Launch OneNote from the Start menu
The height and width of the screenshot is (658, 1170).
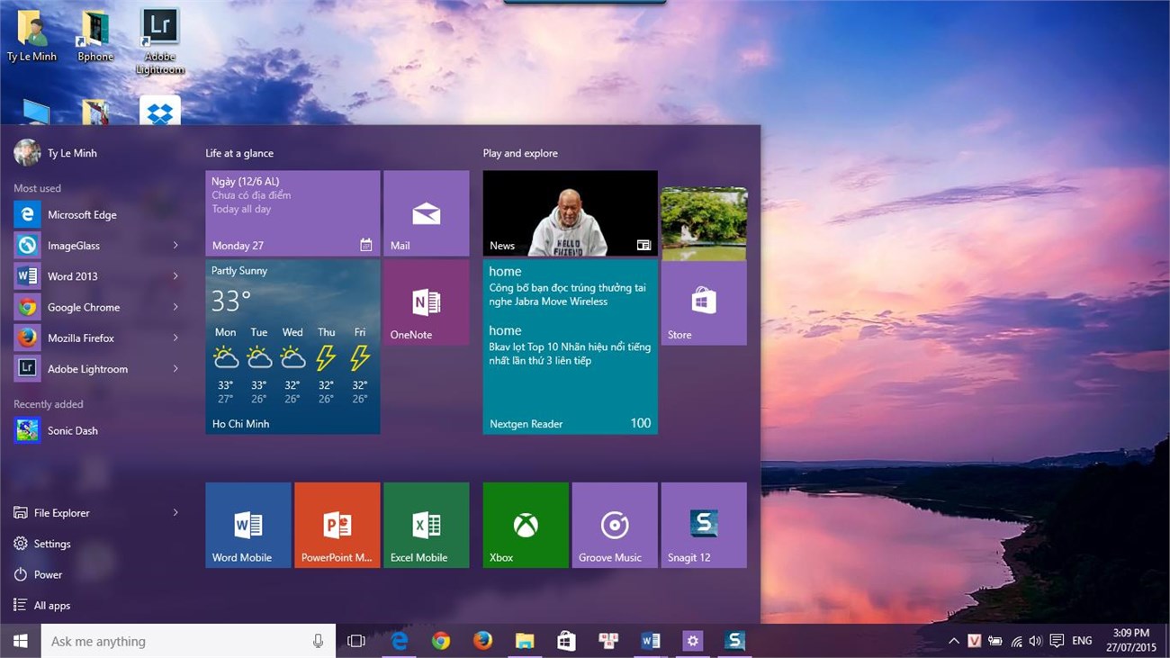[x=426, y=302]
